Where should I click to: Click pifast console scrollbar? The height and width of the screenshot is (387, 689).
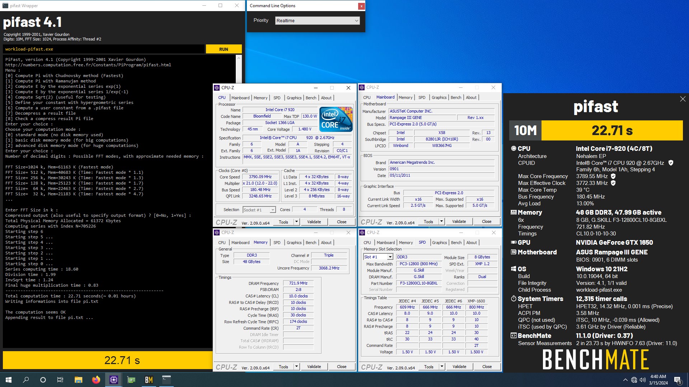pos(239,69)
